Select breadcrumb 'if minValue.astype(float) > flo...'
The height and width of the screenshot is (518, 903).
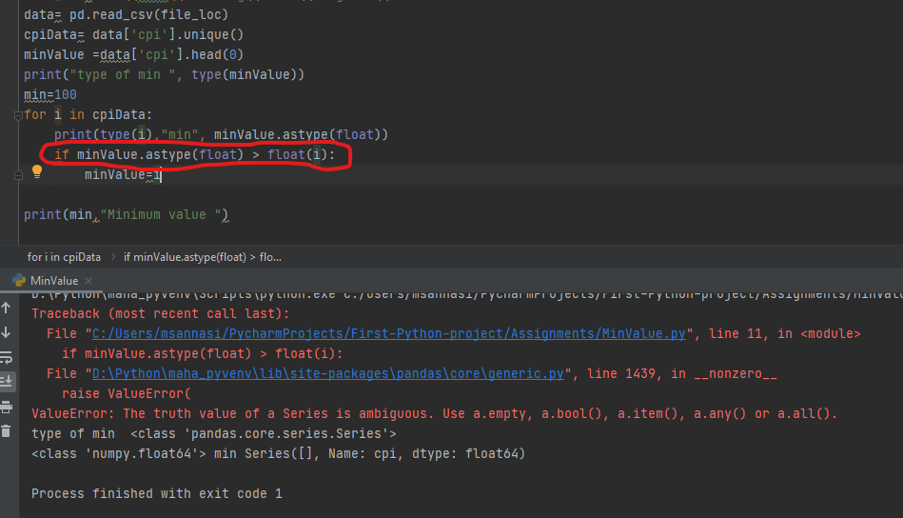pyautogui.click(x=202, y=257)
